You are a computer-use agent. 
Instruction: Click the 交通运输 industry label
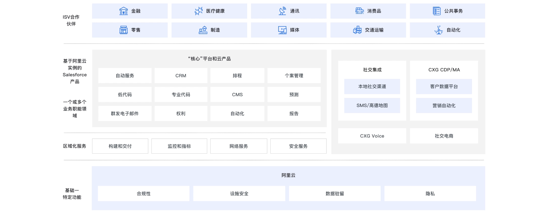[374, 30]
